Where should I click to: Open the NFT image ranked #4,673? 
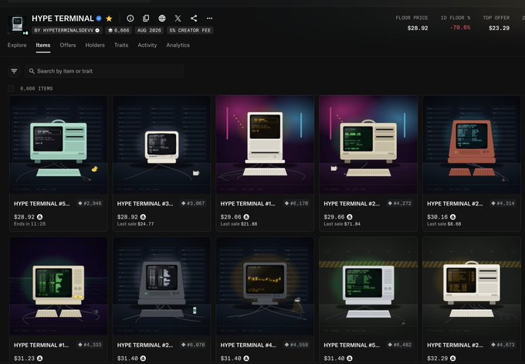coord(472,286)
